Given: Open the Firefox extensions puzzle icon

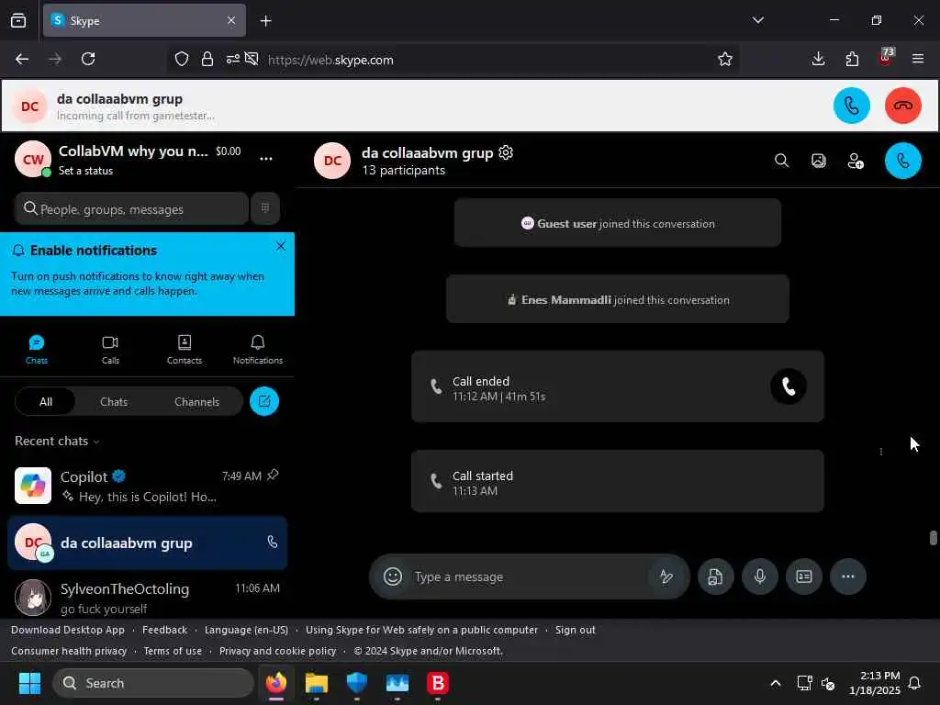Looking at the screenshot, I should 852,59.
